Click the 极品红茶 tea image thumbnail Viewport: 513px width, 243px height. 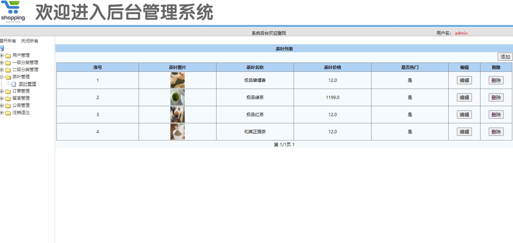178,114
